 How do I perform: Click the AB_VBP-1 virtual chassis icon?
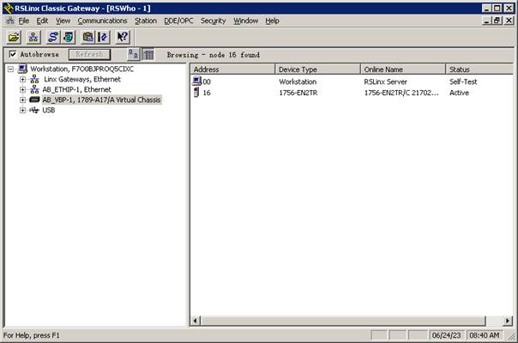point(34,99)
